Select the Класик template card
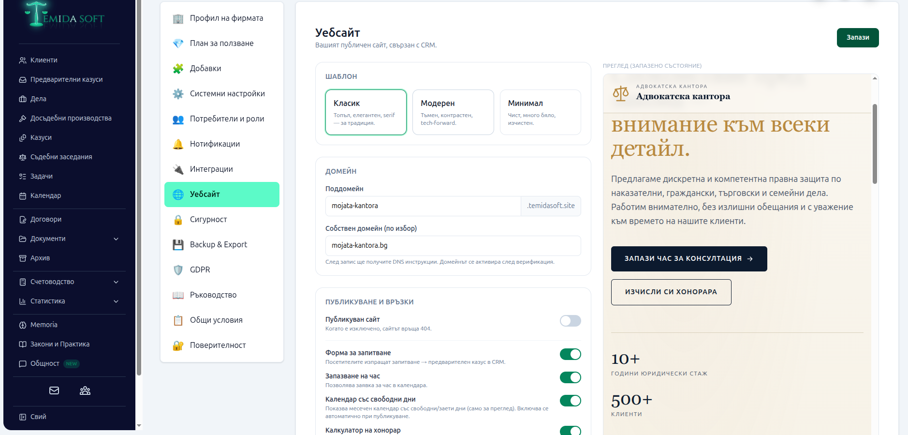908x435 pixels. click(366, 112)
